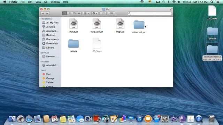This screenshot has width=223, height=125.
Task: Open Finder from the Dock
Action: [12, 119]
